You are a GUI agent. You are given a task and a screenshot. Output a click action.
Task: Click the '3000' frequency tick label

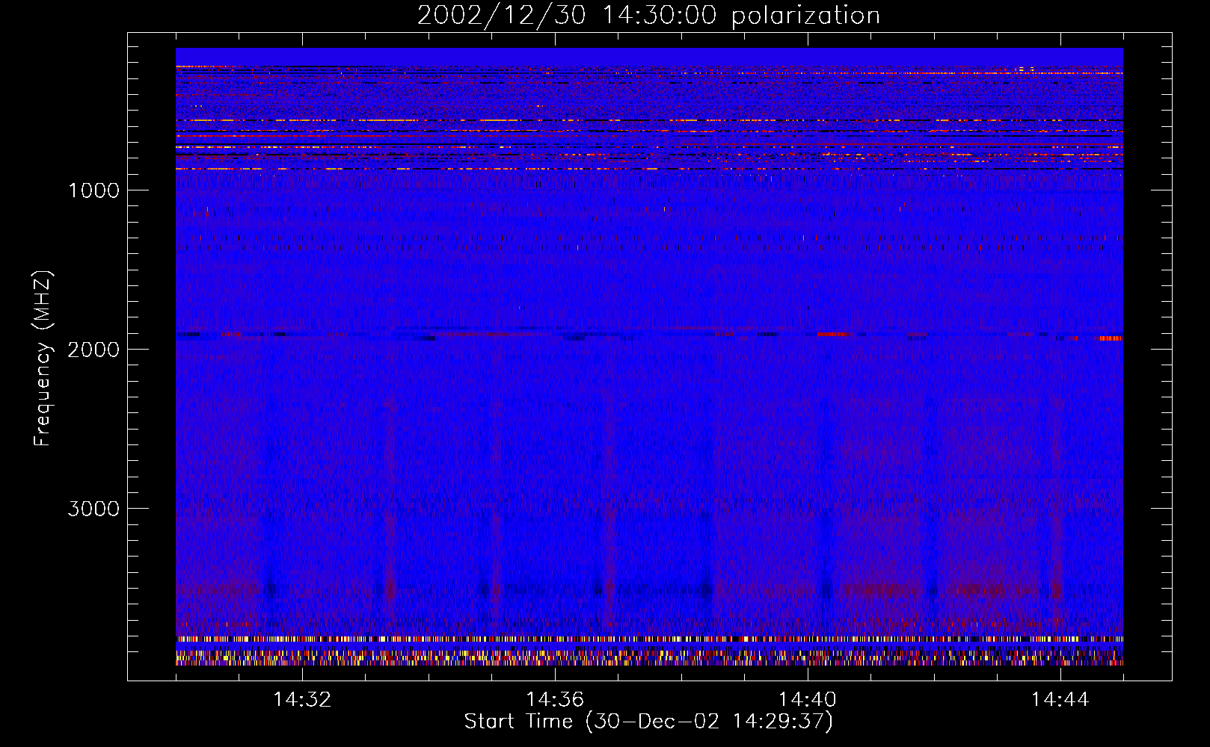93,509
